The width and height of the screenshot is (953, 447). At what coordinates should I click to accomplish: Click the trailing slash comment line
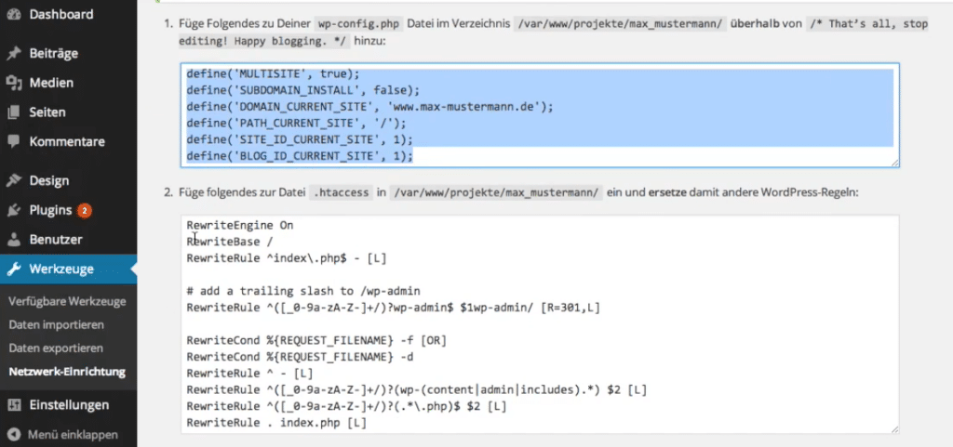click(303, 291)
